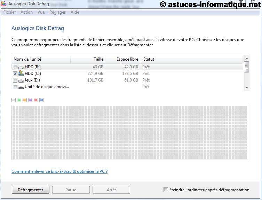262x200 pixels.
Task: Click the 101,7 GB size value
Action: pyautogui.click(x=95, y=80)
